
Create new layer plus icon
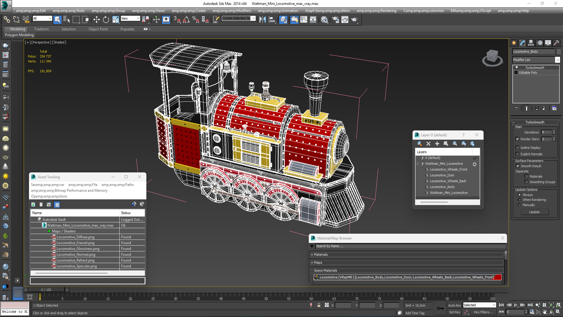(437, 144)
